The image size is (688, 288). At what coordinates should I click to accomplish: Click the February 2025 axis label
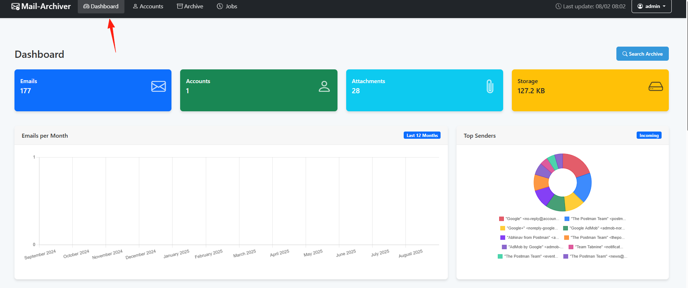tap(209, 254)
